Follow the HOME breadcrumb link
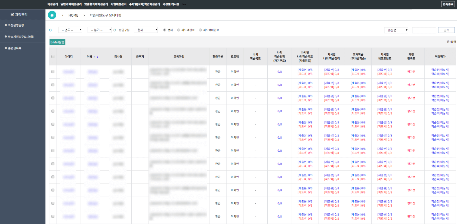This screenshot has width=457, height=224. click(73, 15)
